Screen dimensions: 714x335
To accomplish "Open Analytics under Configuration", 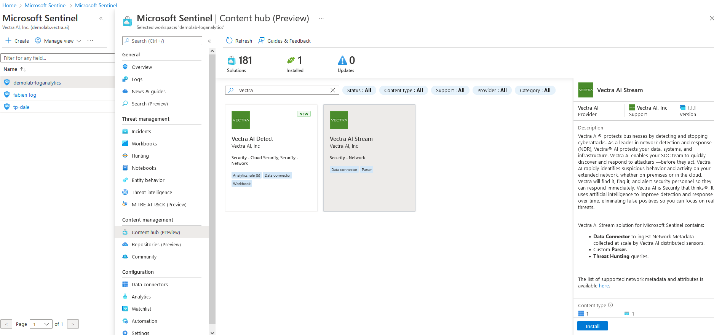I will click(x=141, y=297).
